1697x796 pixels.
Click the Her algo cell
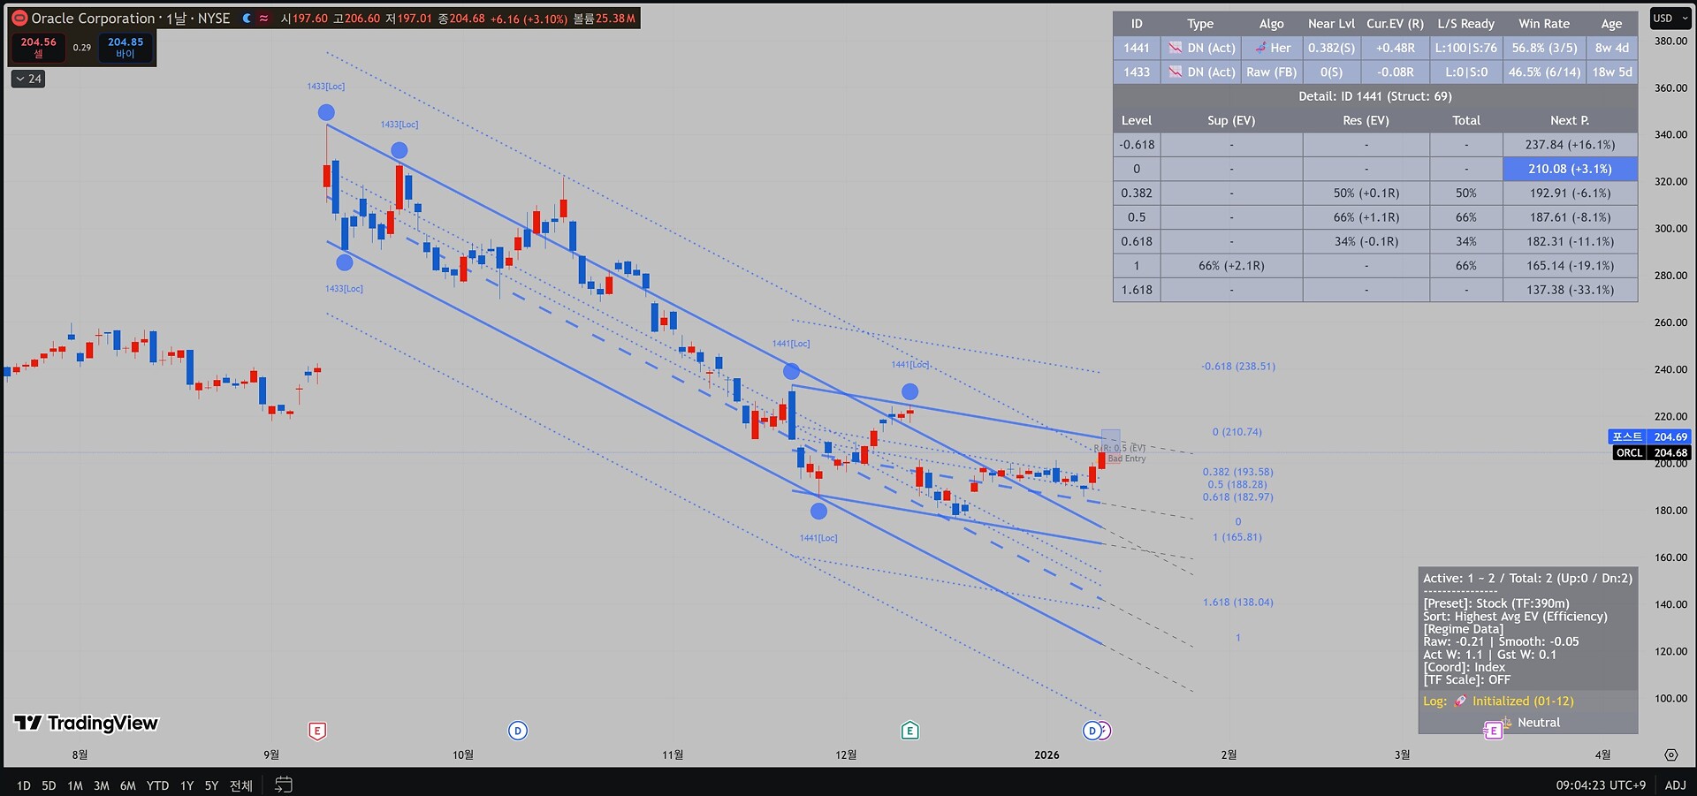tap(1273, 48)
